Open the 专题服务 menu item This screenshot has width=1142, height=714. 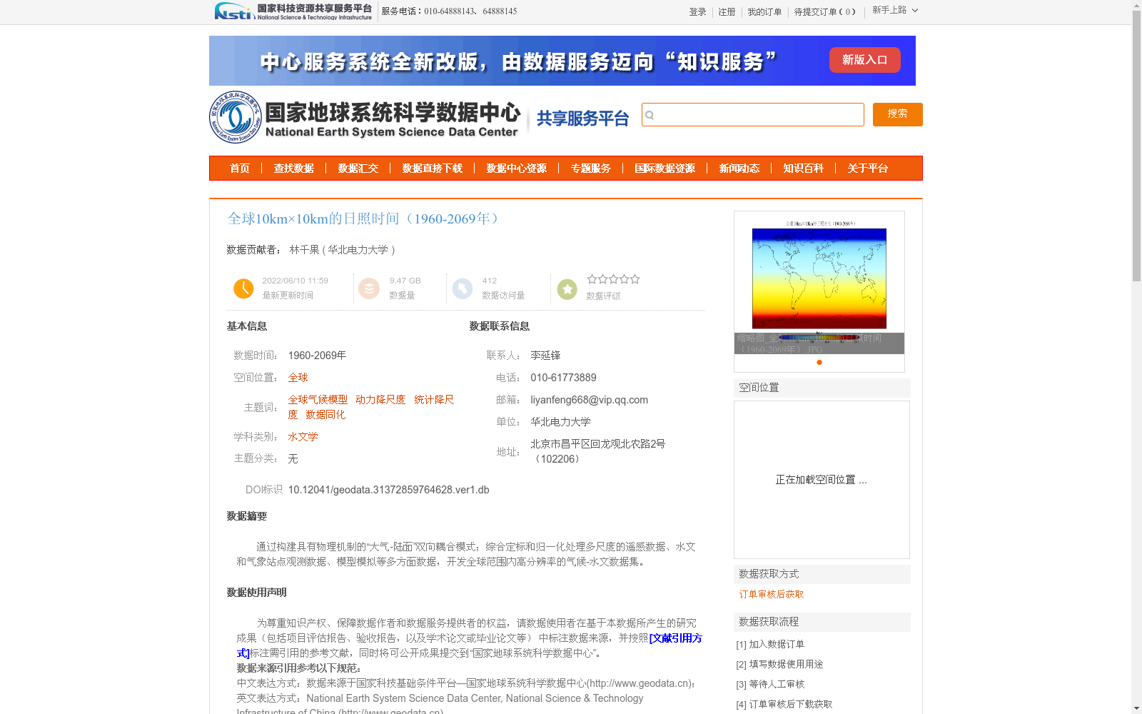[591, 169]
